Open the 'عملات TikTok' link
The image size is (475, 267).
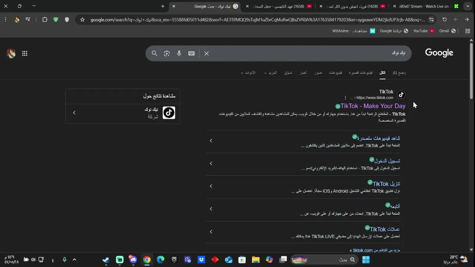pyautogui.click(x=385, y=229)
